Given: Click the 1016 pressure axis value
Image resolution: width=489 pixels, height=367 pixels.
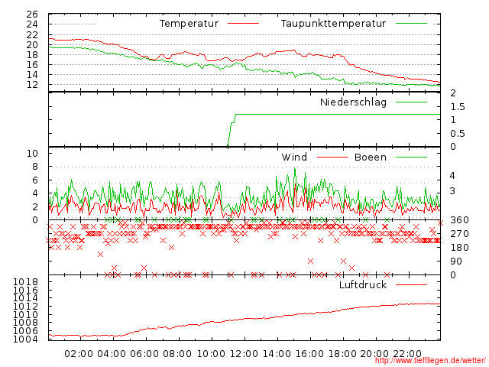Looking at the screenshot, I should pyautogui.click(x=25, y=291).
